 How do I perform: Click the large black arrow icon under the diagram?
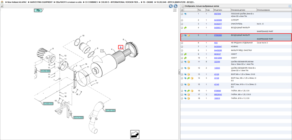pos(135,134)
